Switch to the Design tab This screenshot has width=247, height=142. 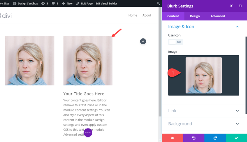tap(195, 16)
